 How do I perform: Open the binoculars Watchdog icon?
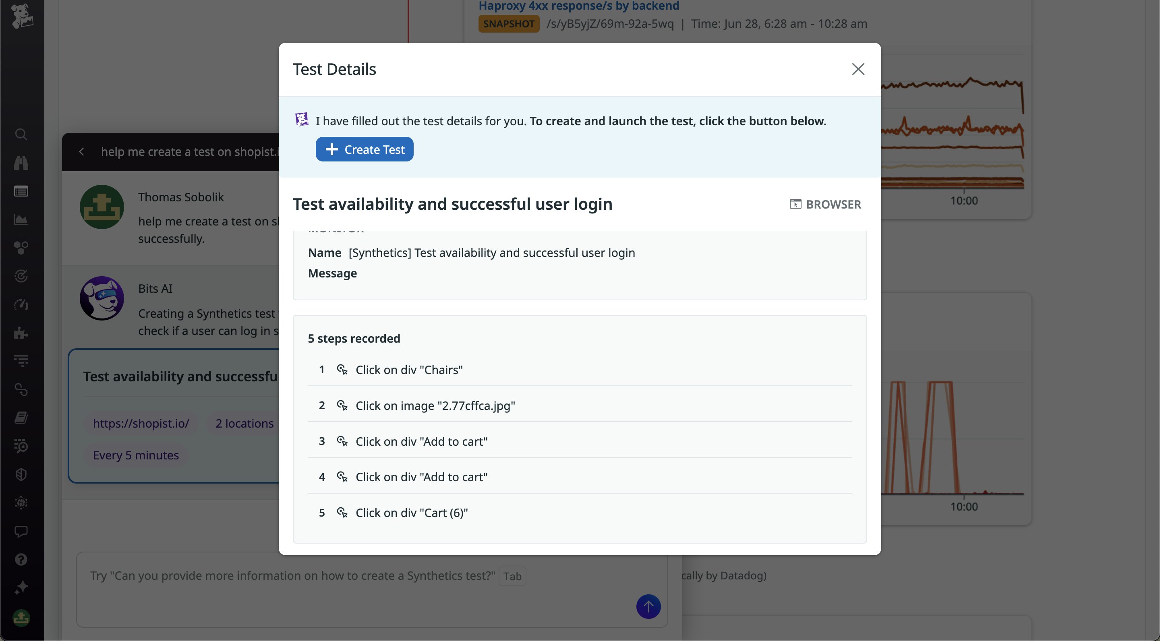click(21, 163)
